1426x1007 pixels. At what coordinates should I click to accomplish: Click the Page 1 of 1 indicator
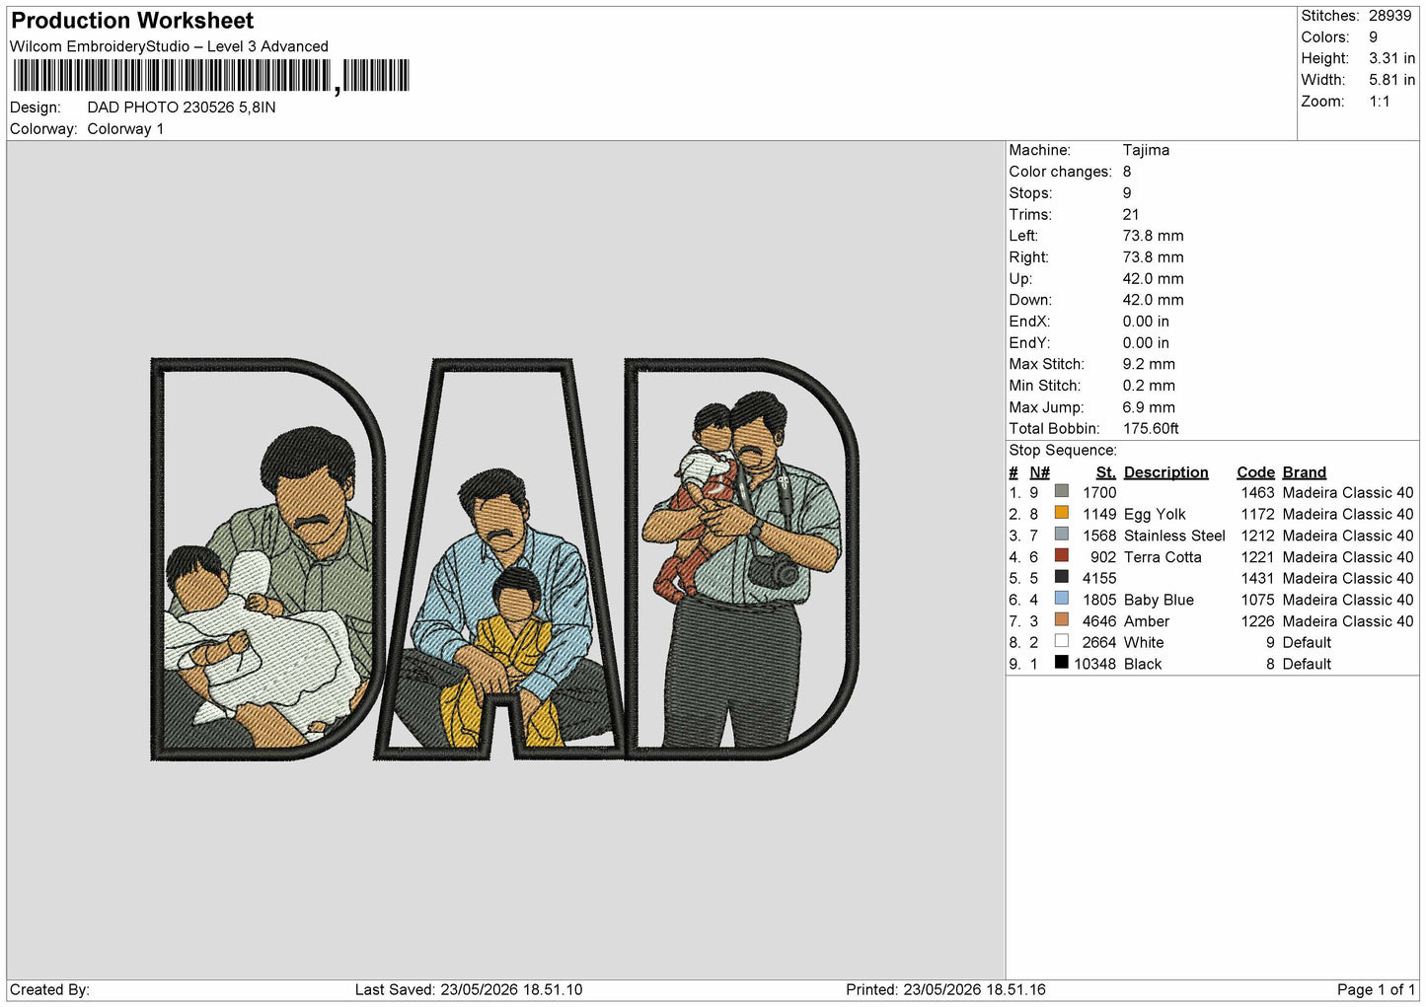tap(1376, 990)
